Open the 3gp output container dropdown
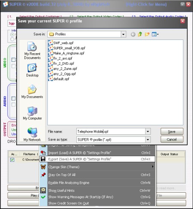 [12, 23]
